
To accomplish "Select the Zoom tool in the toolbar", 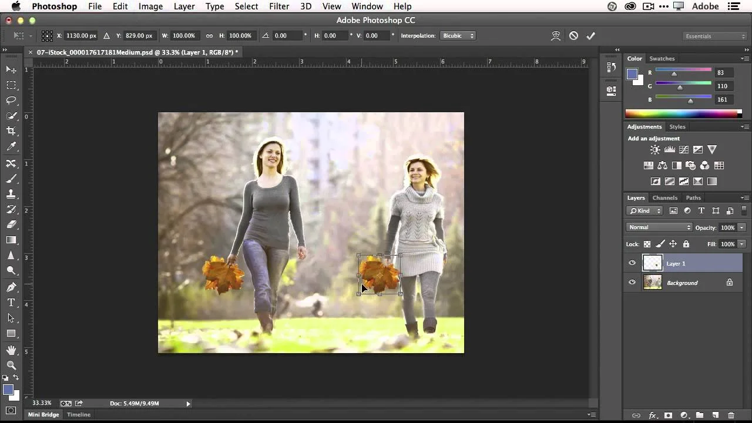I will 11,364.
